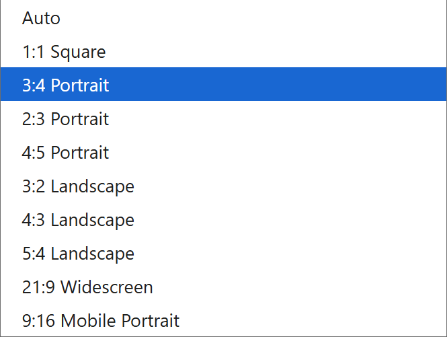Switch crop ratio to Square
This screenshot has width=447, height=337.
(223, 51)
